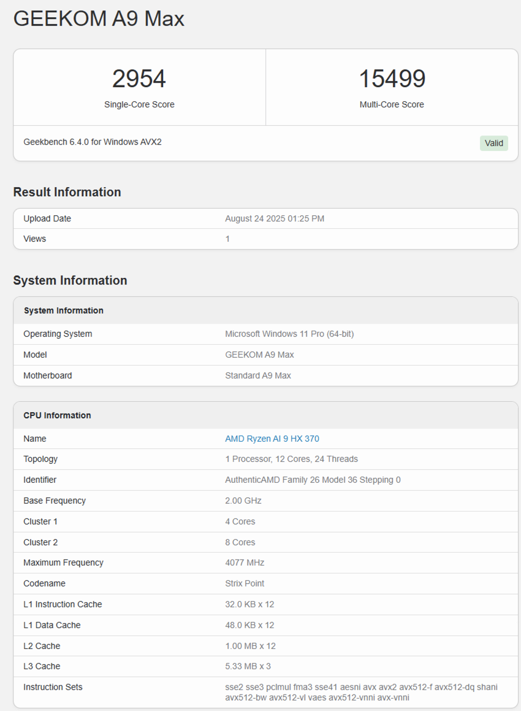Select the 1 Processor, 12 Cores, 24 Threads text

pos(291,459)
